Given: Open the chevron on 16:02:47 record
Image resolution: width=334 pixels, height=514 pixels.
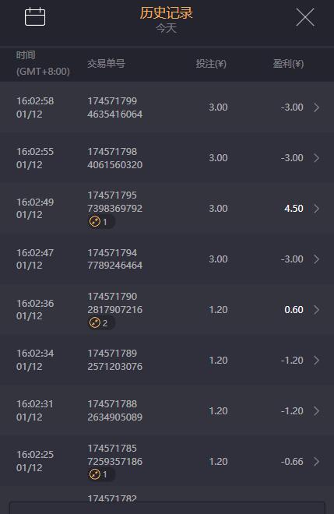Looking at the screenshot, I should pos(316,259).
